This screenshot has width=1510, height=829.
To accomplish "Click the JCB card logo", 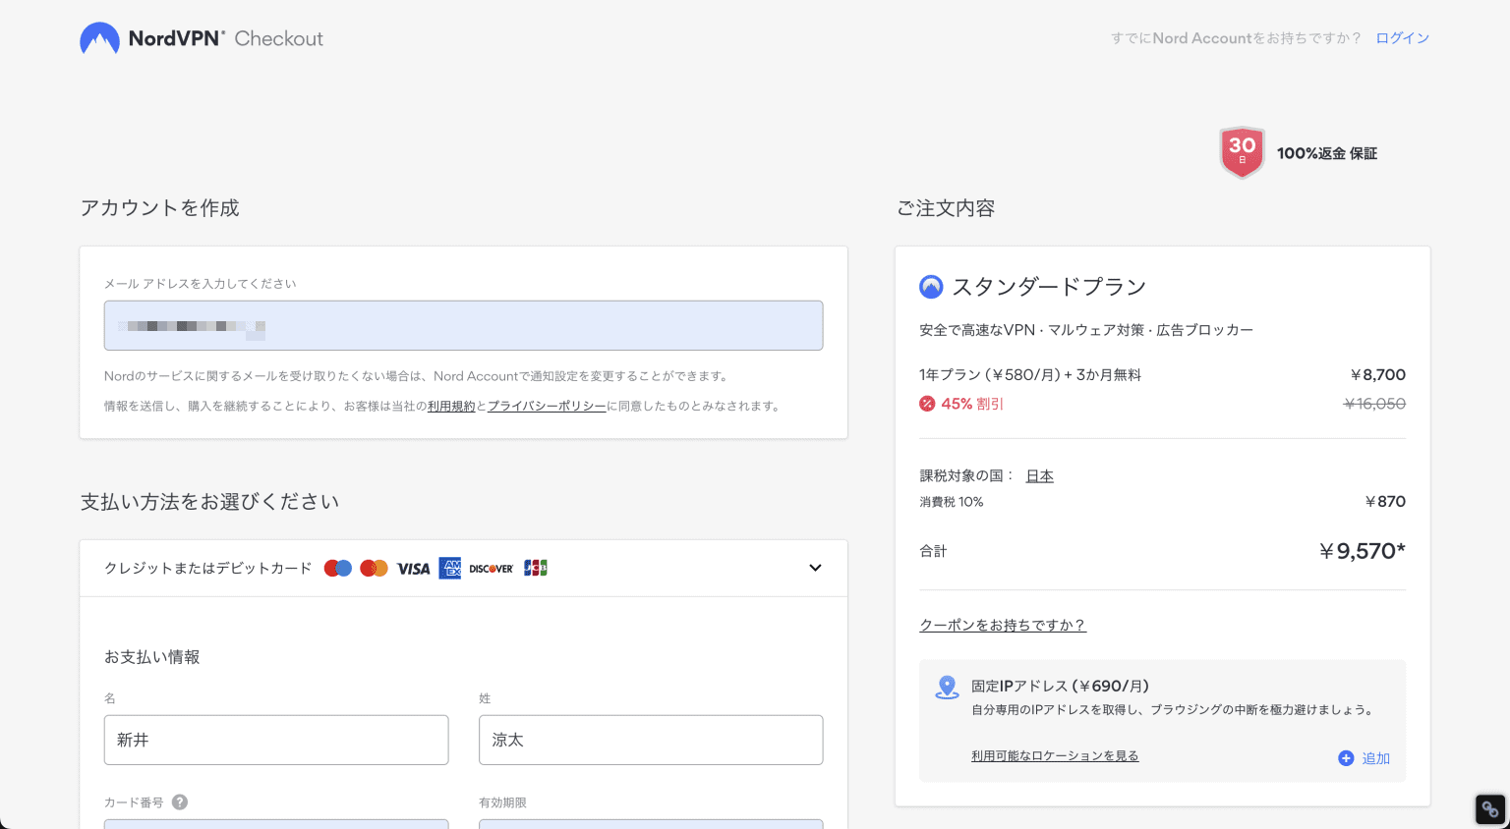I will 536,568.
